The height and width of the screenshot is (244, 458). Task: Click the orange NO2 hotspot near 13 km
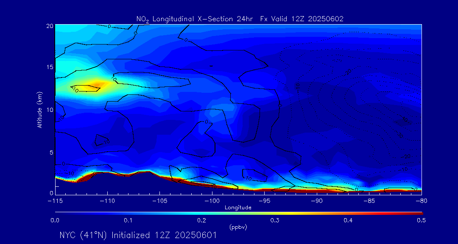[x=98, y=84]
